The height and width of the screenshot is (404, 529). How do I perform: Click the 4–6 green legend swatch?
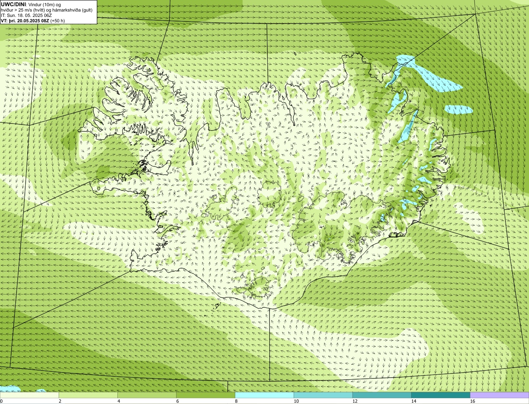click(147, 395)
